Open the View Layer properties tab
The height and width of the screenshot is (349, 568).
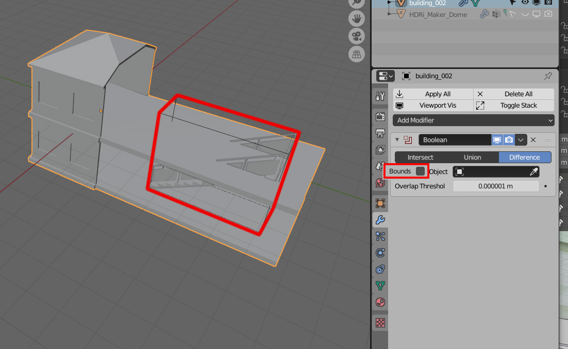click(380, 149)
